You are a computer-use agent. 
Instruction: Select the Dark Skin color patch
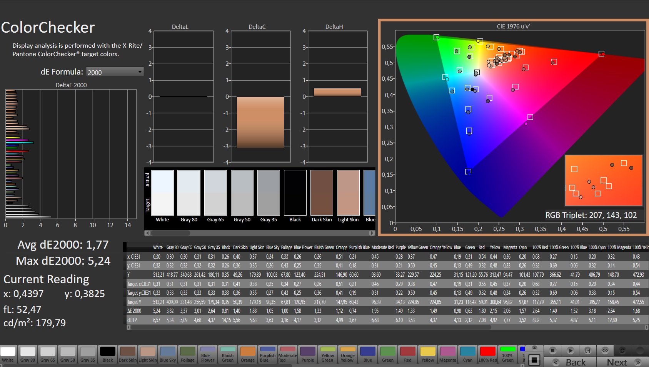(128, 354)
